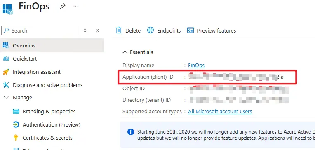Click the Quickstart cloud icon
Viewport: 315px width, 150px height.
click(6, 59)
